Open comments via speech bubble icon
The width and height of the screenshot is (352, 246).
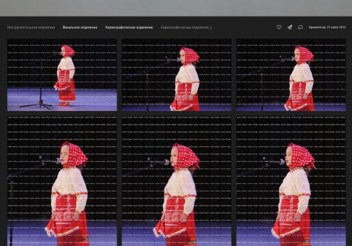pos(301,27)
